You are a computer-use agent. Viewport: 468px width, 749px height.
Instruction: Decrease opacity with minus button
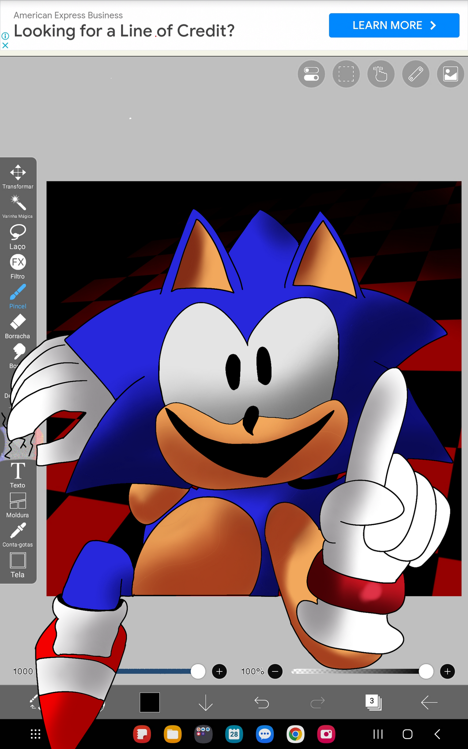point(275,671)
